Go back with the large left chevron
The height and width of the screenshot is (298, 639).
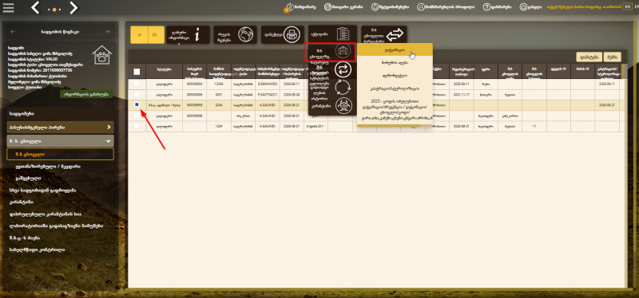pos(35,7)
